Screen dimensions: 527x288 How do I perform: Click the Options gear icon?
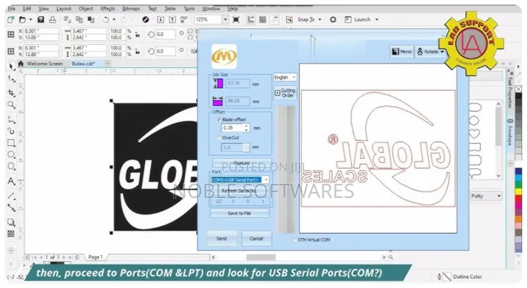333,20
